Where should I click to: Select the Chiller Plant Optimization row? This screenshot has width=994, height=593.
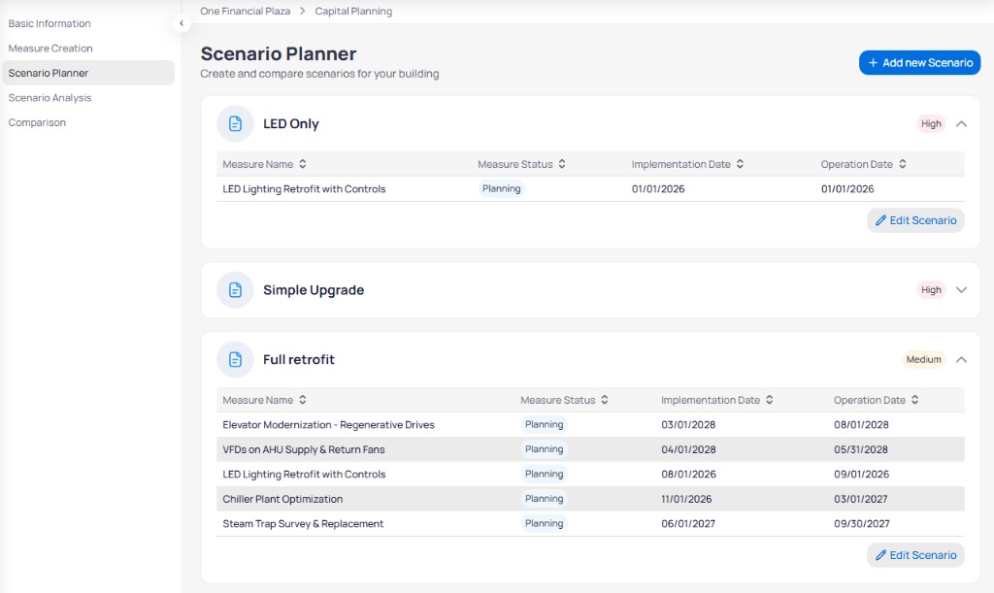tap(590, 499)
